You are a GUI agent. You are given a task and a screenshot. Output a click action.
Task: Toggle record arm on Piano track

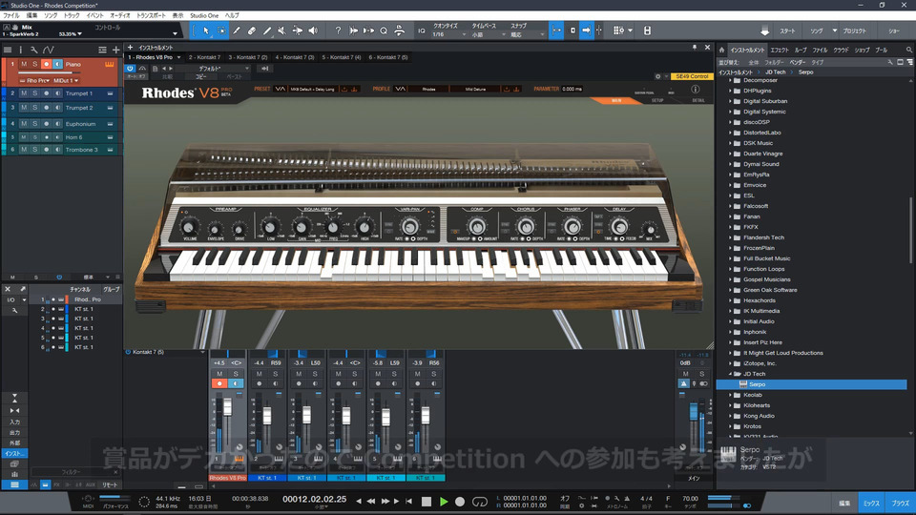pyautogui.click(x=46, y=64)
